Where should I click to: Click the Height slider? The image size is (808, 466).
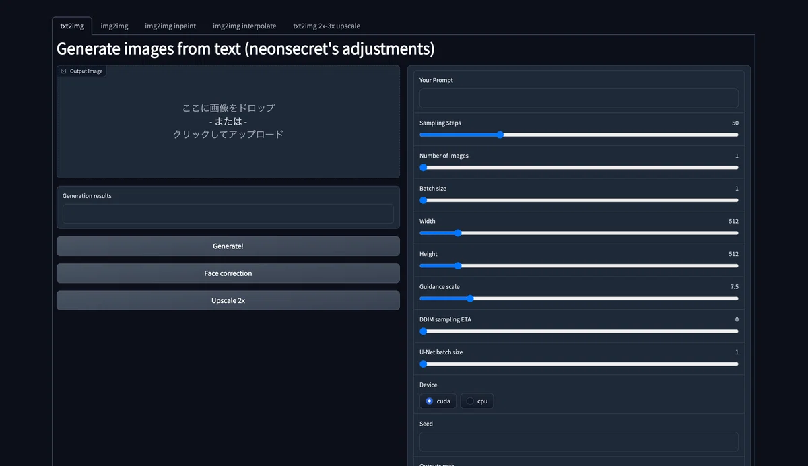click(x=579, y=266)
